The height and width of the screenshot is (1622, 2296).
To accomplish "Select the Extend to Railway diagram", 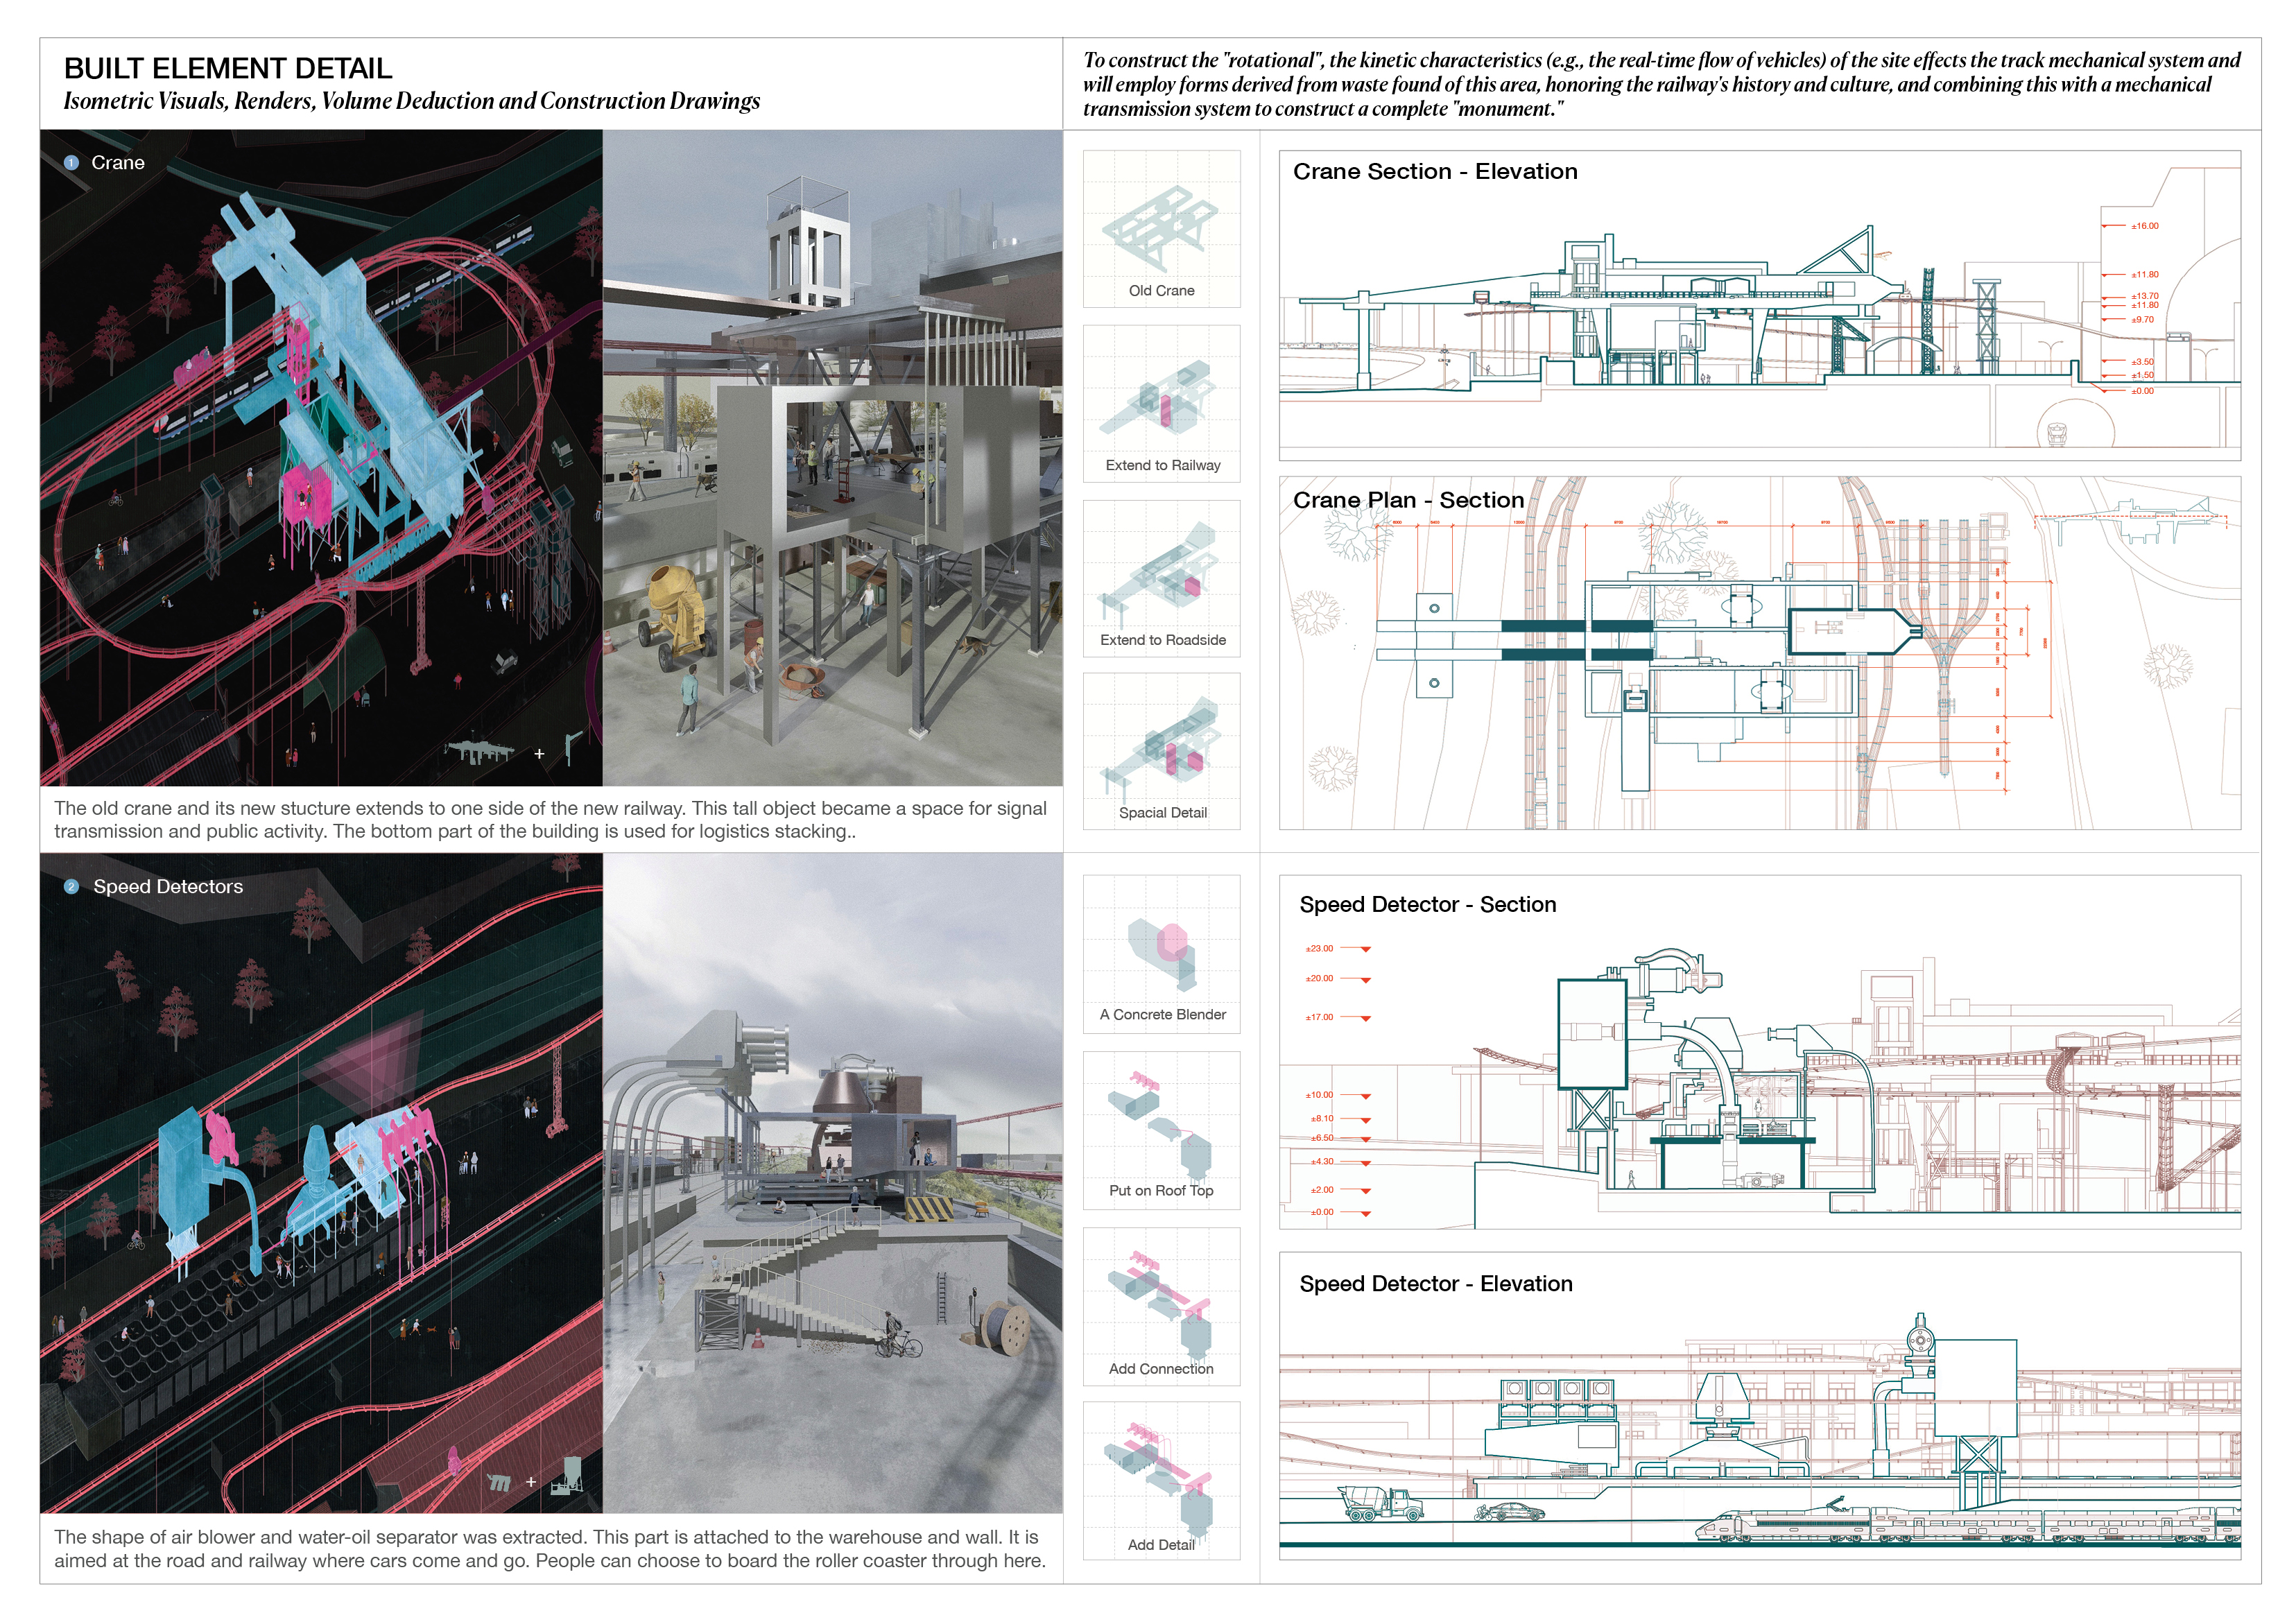I will point(1161,403).
